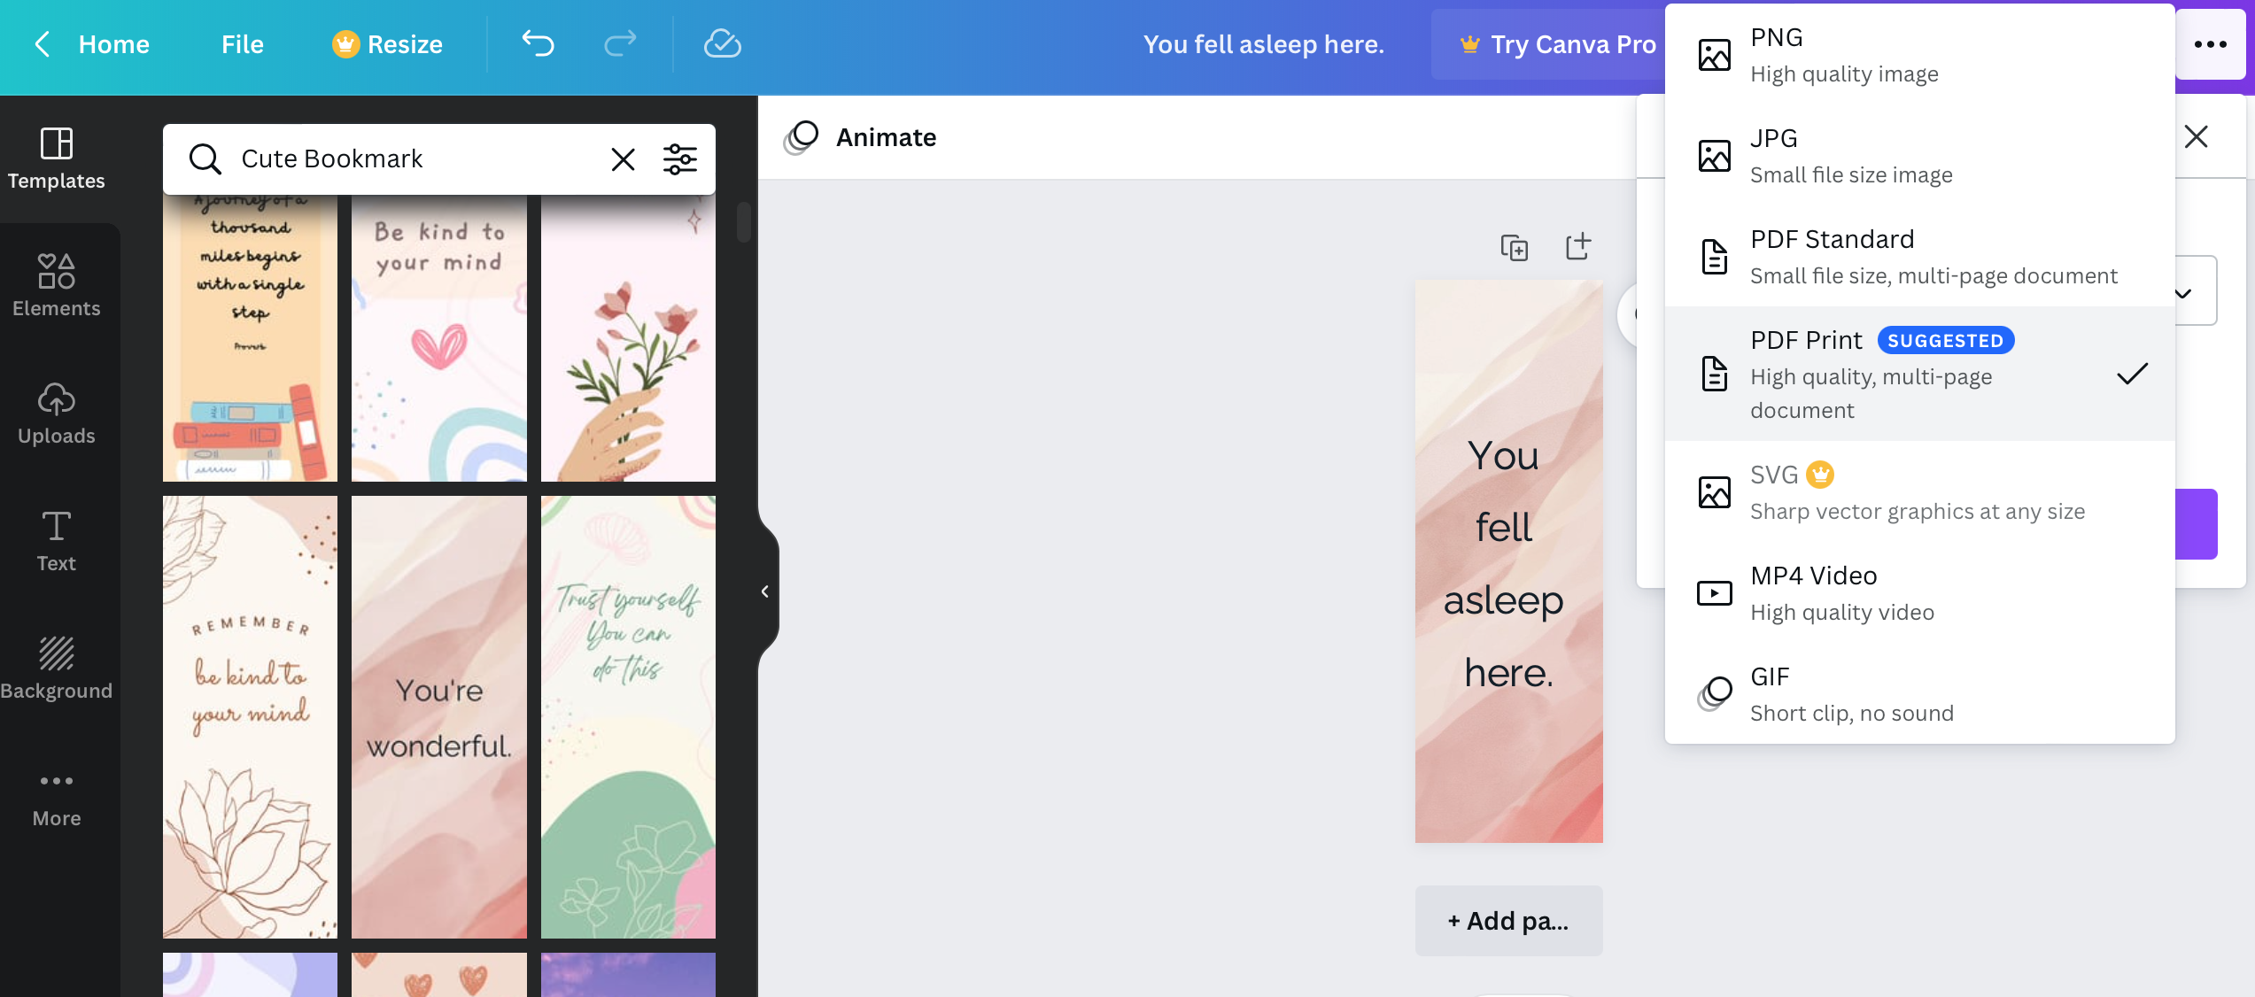The image size is (2255, 997).
Task: Select PDF Print suggested format
Action: (x=1920, y=374)
